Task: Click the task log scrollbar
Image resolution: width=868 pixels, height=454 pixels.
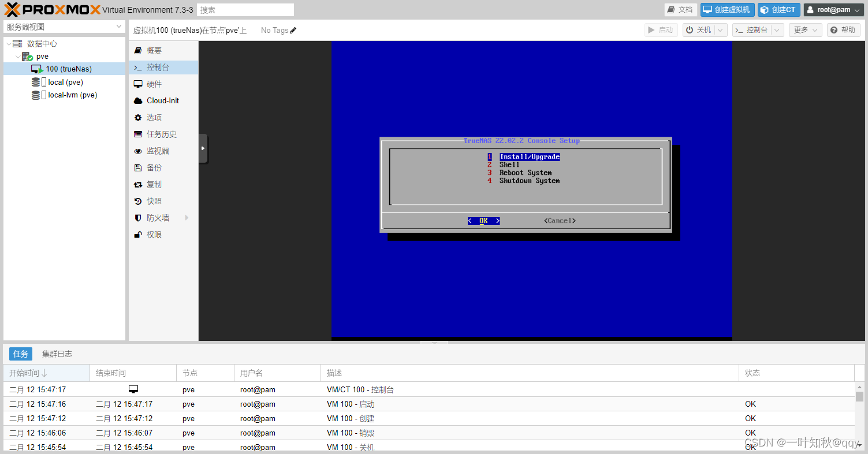Action: point(859,396)
